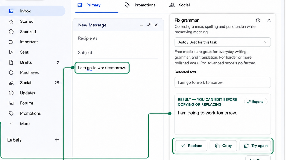Open Updates category
The width and height of the screenshot is (286, 160).
coord(27,93)
